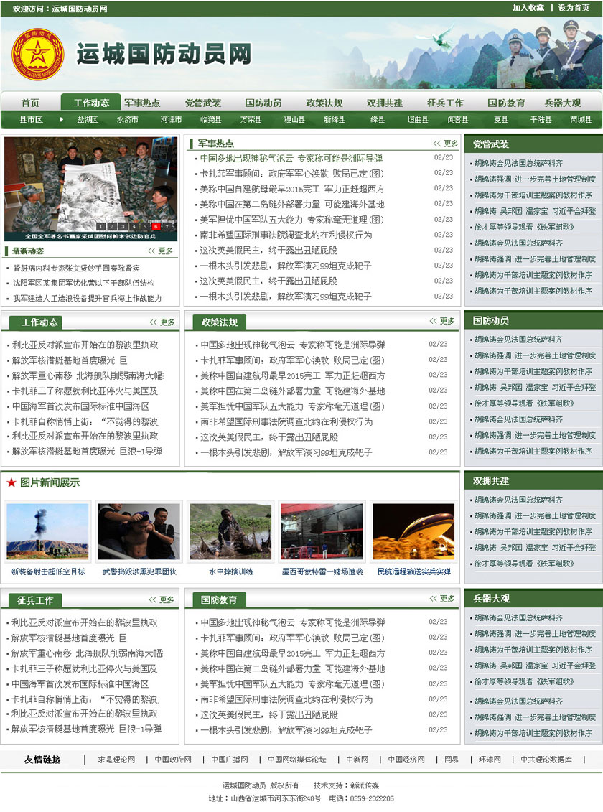Select 垣曲县 in county sub-navigation

(x=418, y=120)
